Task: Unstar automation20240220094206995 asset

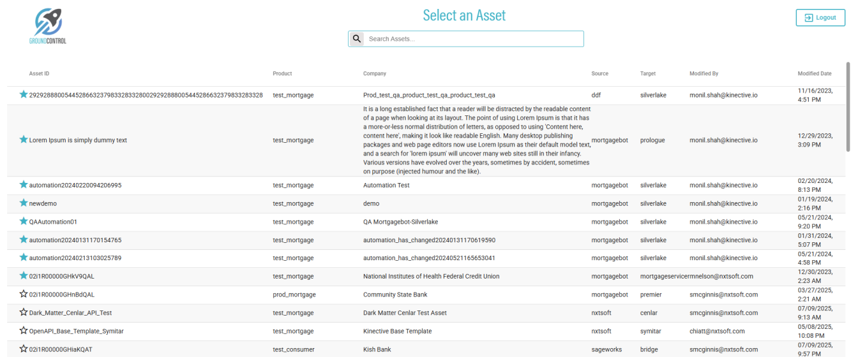Action: point(24,185)
